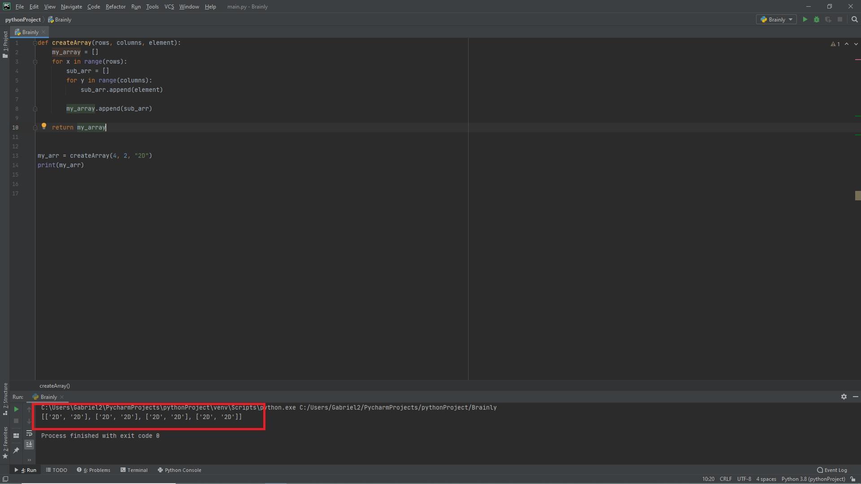Rerun Brainly from the Run panel
This screenshot has width=861, height=484.
pyautogui.click(x=16, y=409)
